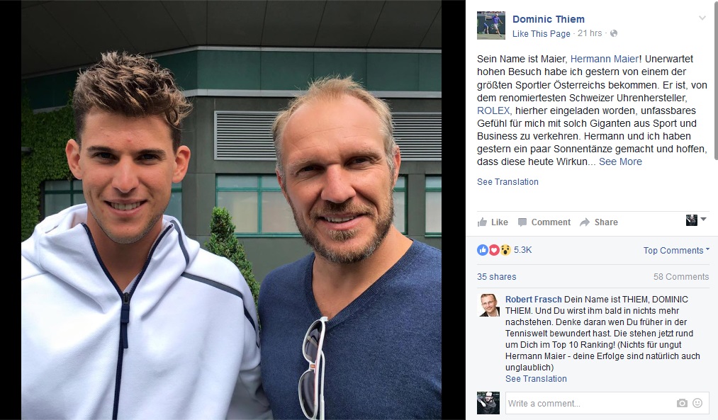Click See Translation under the post
Viewport: 718px width, 420px height.
coord(507,181)
